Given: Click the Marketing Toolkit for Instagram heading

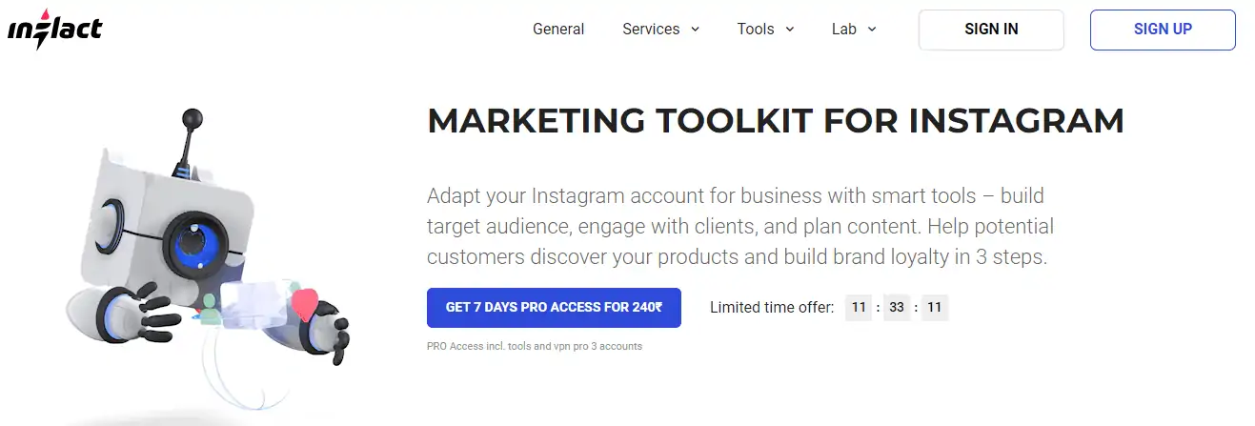Looking at the screenshot, I should 776,122.
